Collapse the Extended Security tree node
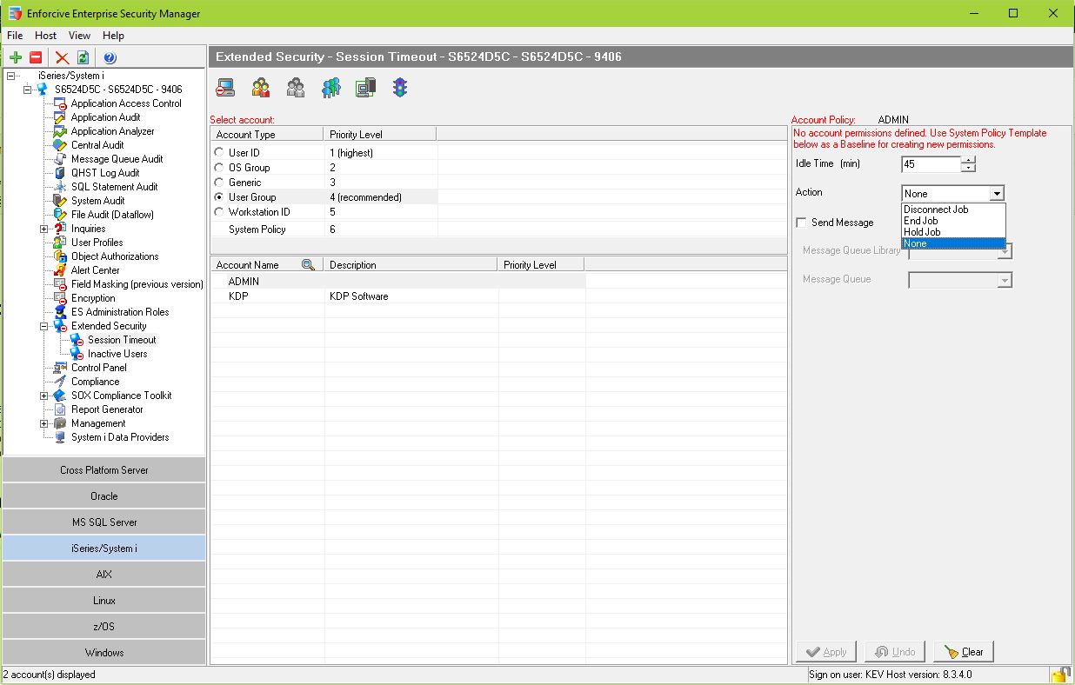Viewport: 1075px width, 685px height. pos(44,326)
